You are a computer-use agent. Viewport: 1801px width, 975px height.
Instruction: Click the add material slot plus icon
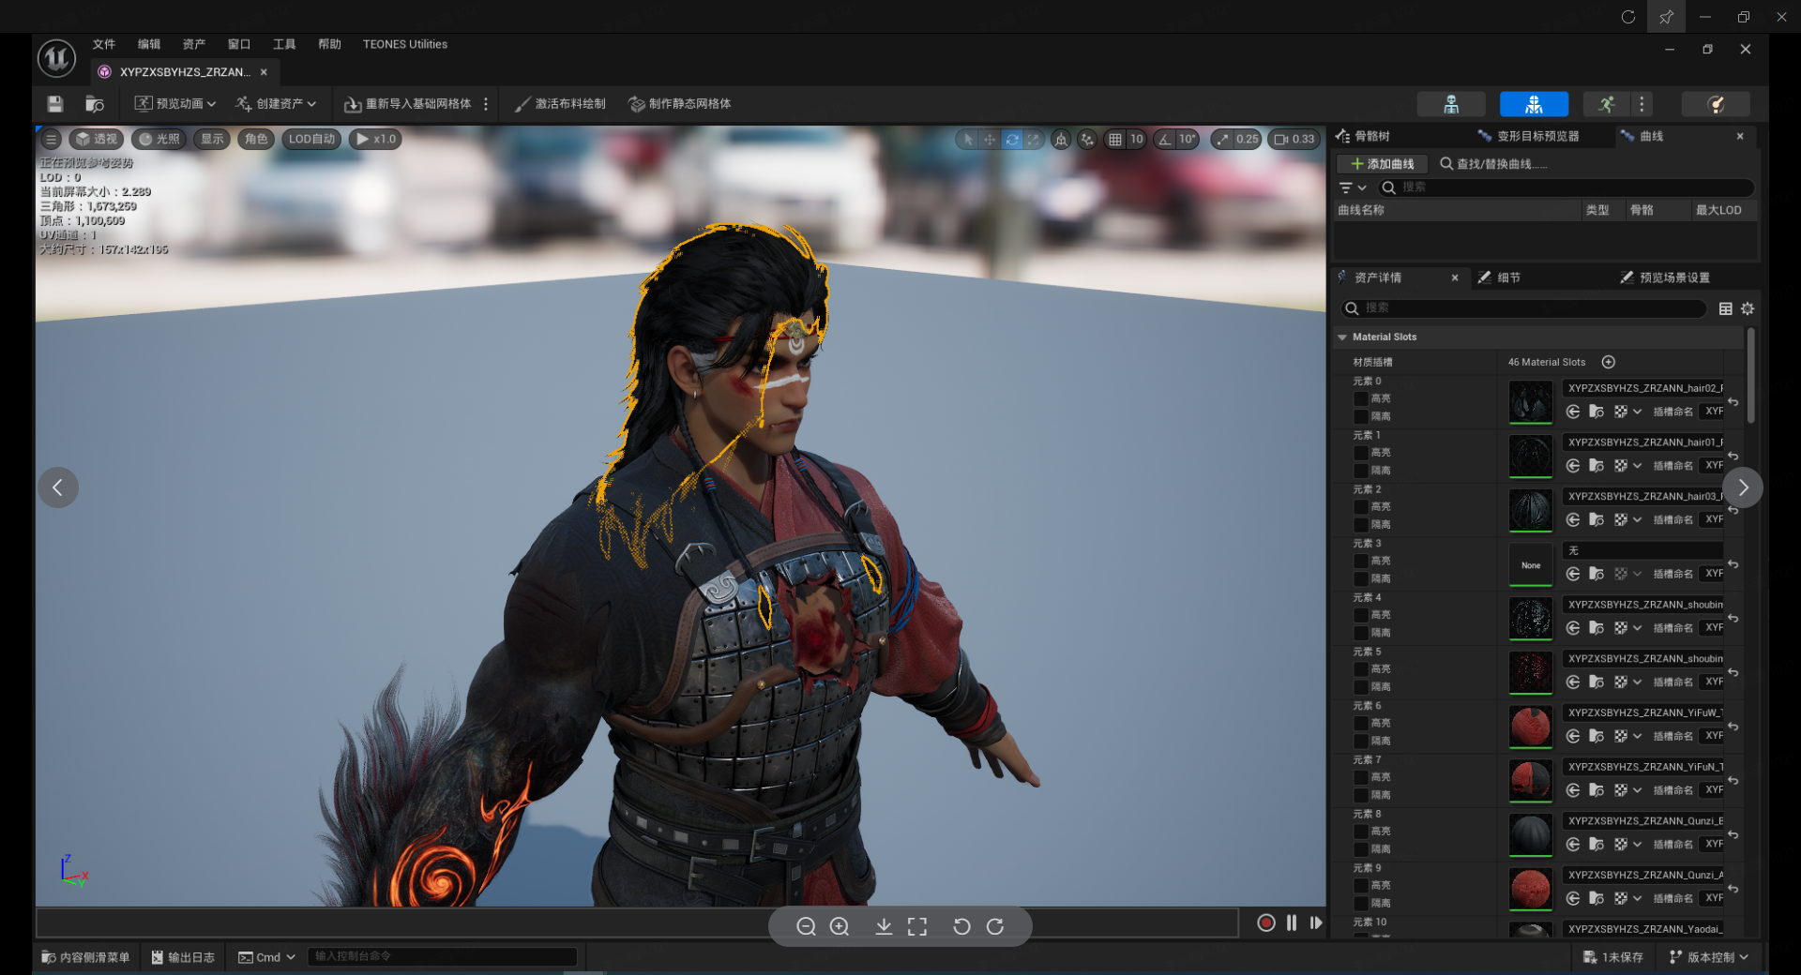[x=1609, y=363]
